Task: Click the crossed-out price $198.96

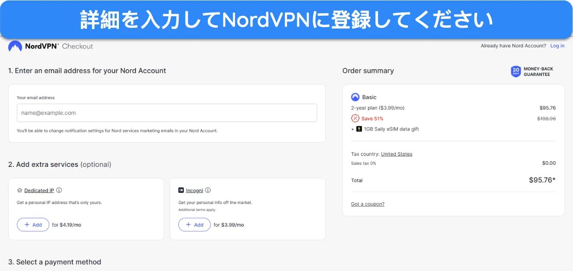Action: (546, 119)
